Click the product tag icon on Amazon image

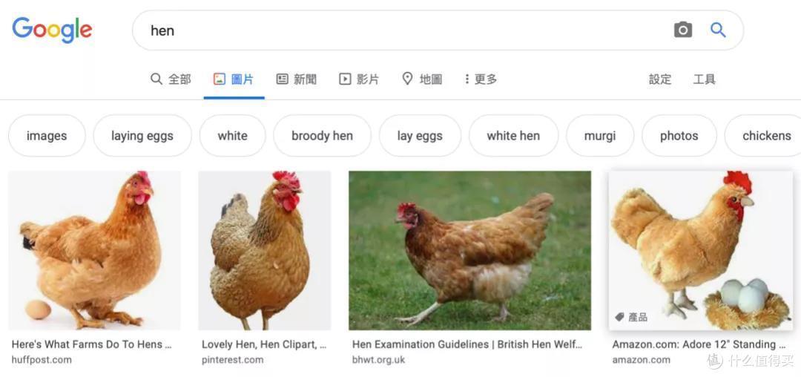(619, 317)
